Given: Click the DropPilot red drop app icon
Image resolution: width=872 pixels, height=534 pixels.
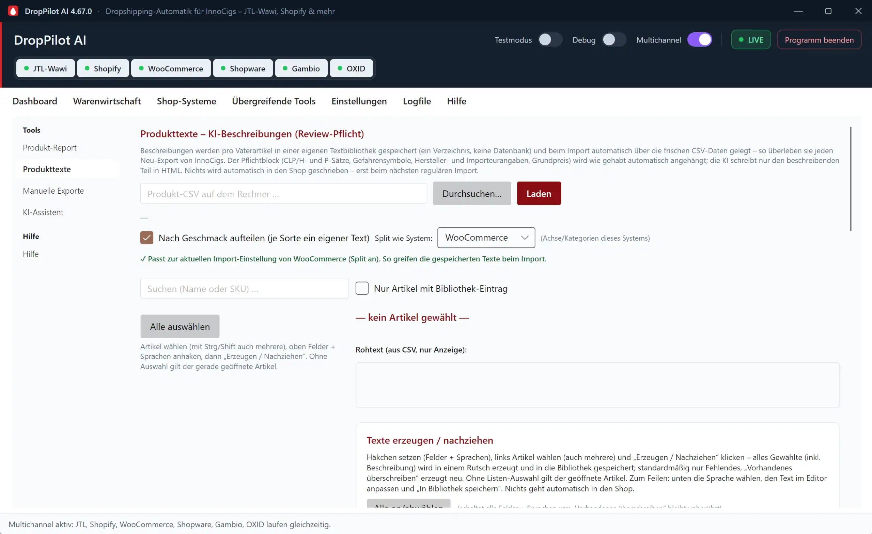Looking at the screenshot, I should pos(13,11).
